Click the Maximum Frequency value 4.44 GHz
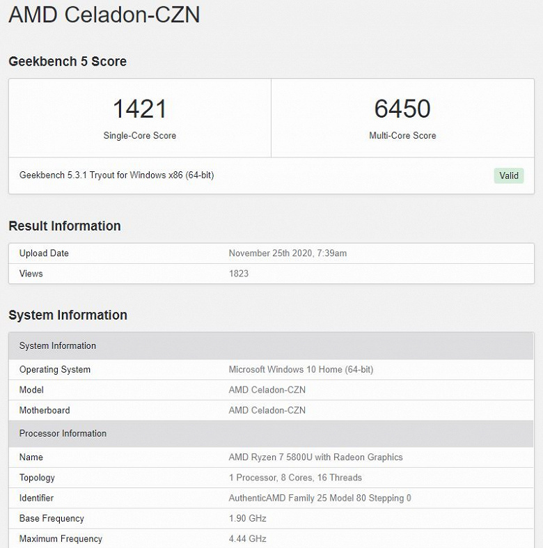The image size is (543, 548). point(247,539)
